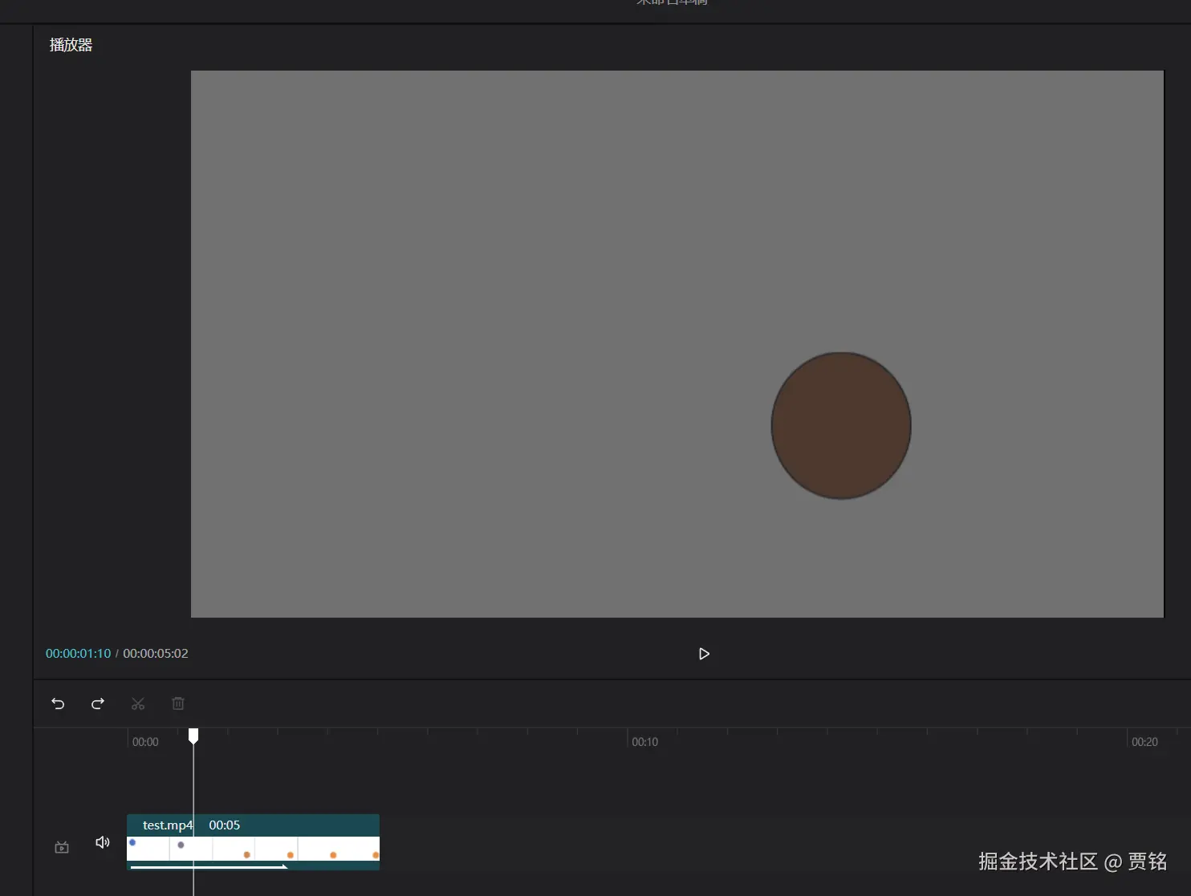This screenshot has width=1191, height=896.
Task: Select the scissors split tool
Action: 138,703
